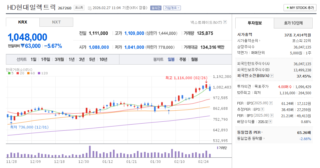Click the 거래량 value 125,875
This screenshot has width=320, height=168.
(x=205, y=33)
